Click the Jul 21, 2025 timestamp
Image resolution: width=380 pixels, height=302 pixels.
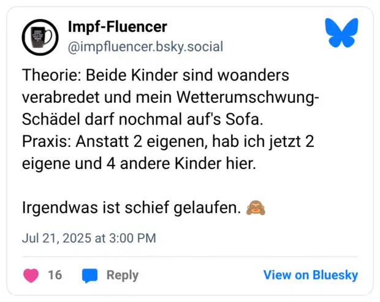89,238
